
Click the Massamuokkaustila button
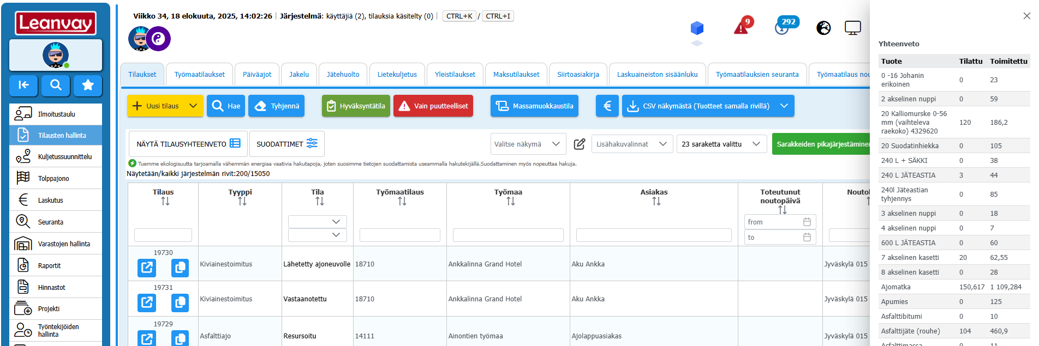[x=534, y=106]
